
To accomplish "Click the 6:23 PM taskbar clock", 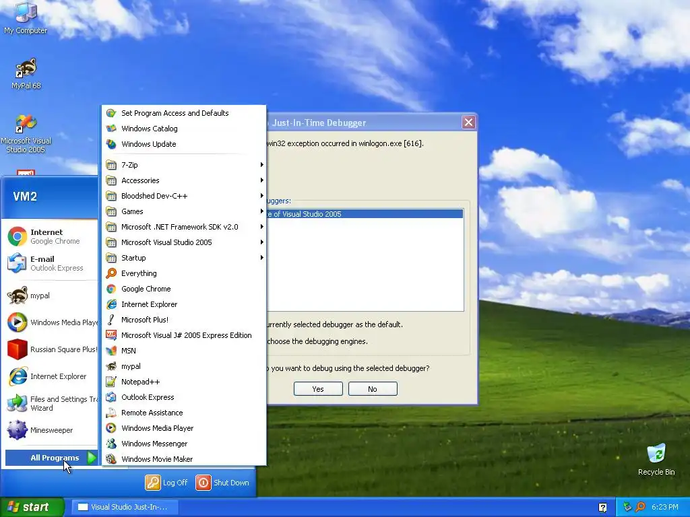I will (x=665, y=507).
